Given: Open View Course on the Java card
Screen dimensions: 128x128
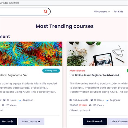Looking at the screenshot, I should click(118, 122).
